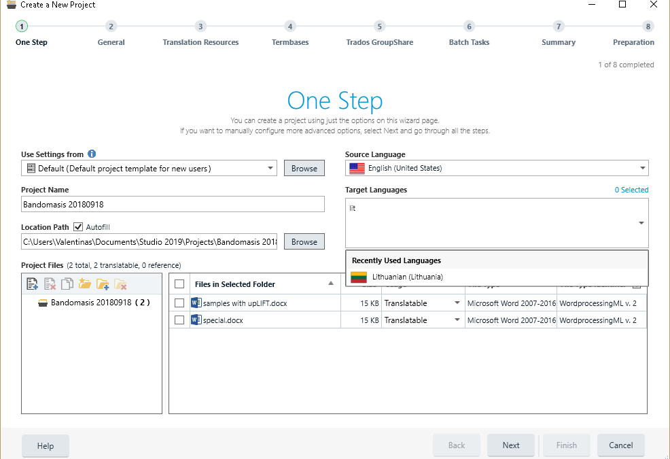Go to the Batch Tasks tab
This screenshot has height=459, width=670.
point(469,42)
